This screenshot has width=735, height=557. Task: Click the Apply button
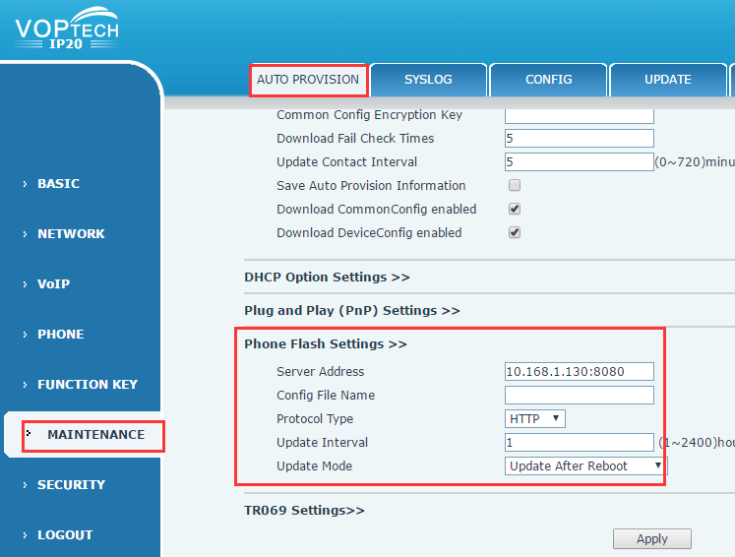point(652,538)
